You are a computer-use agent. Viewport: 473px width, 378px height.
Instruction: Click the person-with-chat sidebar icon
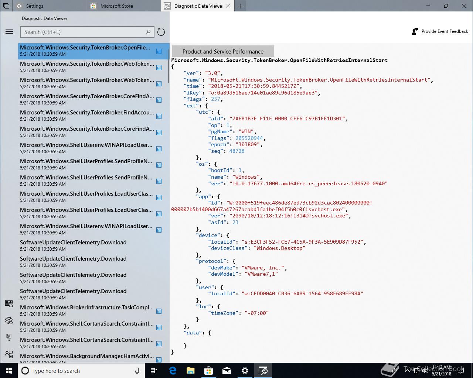coord(9,354)
